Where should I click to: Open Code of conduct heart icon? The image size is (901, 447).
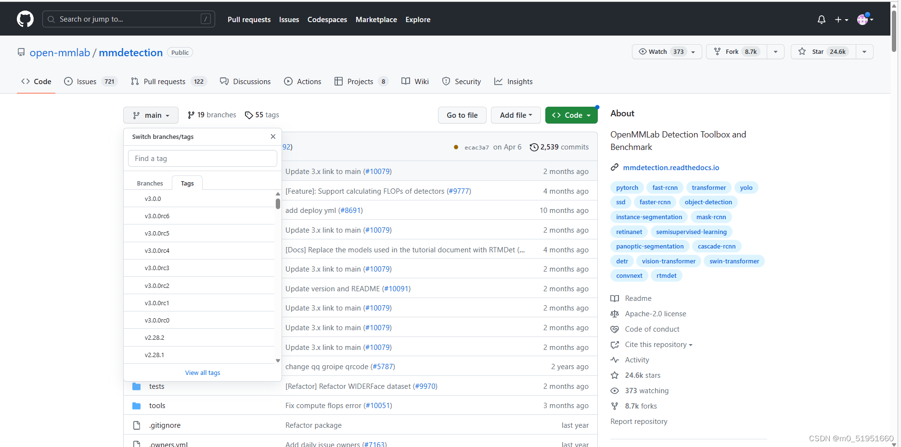click(x=615, y=329)
